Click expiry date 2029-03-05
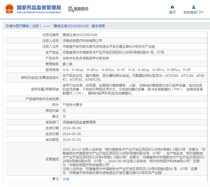The height and width of the screenshot is (187, 210). click(72, 140)
